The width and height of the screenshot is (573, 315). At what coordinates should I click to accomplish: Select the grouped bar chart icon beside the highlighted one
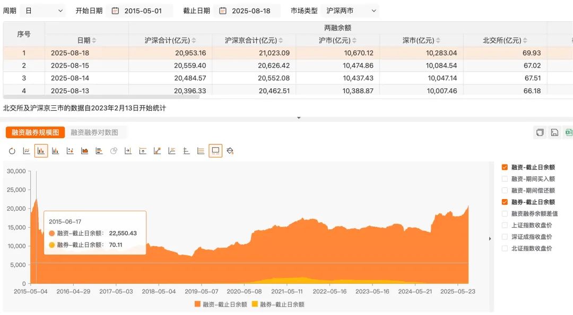[56, 151]
